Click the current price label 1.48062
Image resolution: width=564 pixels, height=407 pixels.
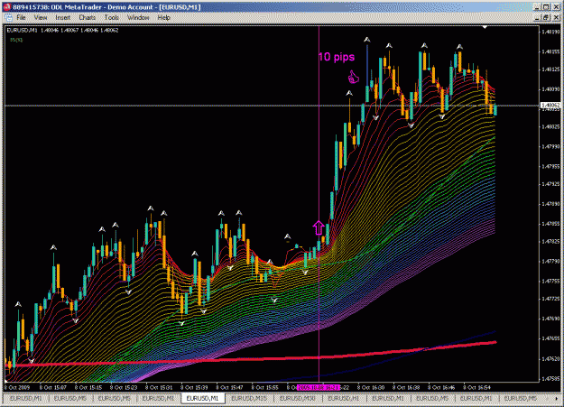point(550,106)
